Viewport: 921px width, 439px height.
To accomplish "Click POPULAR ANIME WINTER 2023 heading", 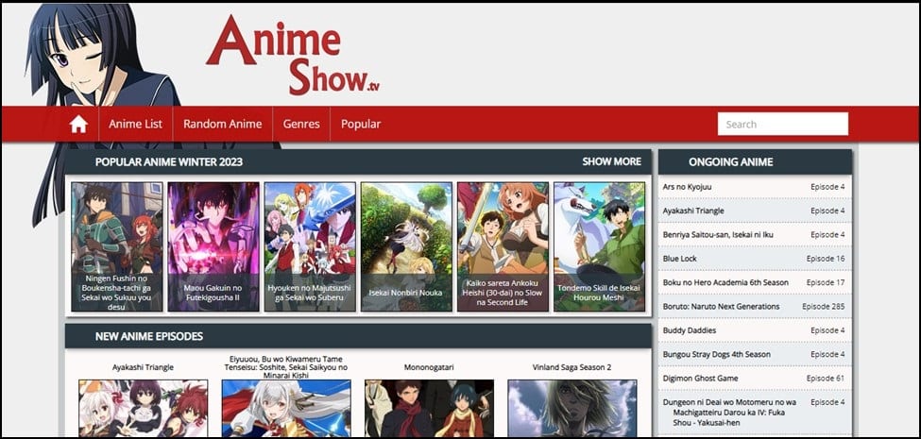I will (x=169, y=162).
